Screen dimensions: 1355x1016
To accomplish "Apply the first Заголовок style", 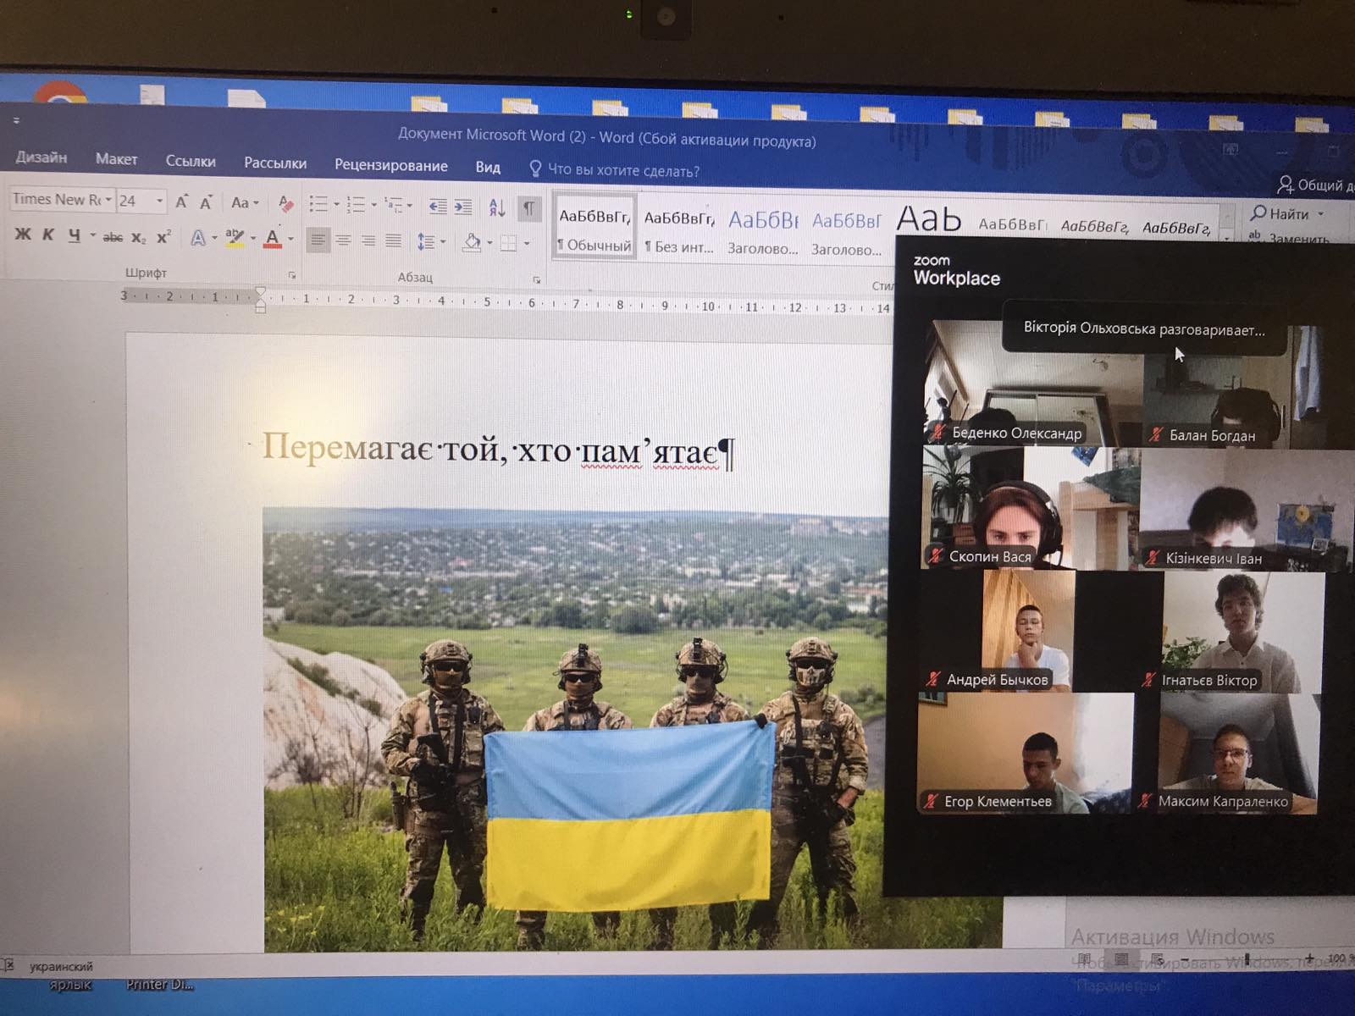I will [x=763, y=233].
